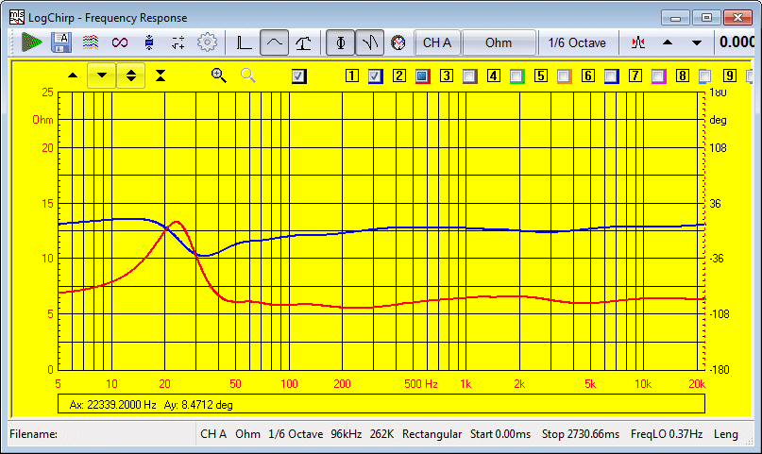Click the compress vertical range hourglass arrows
Viewport: 762px width, 454px height.
pos(161,76)
